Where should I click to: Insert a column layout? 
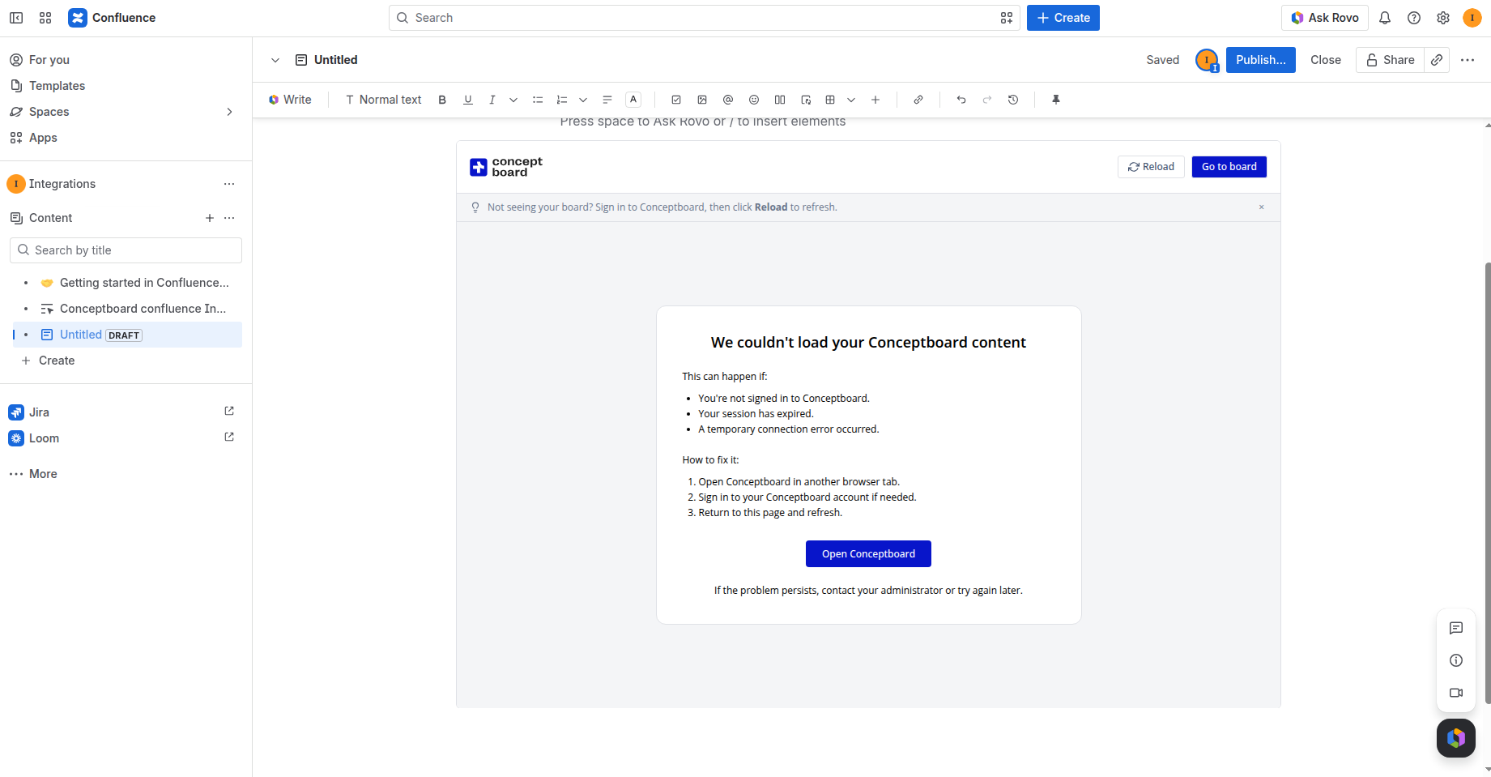(780, 100)
